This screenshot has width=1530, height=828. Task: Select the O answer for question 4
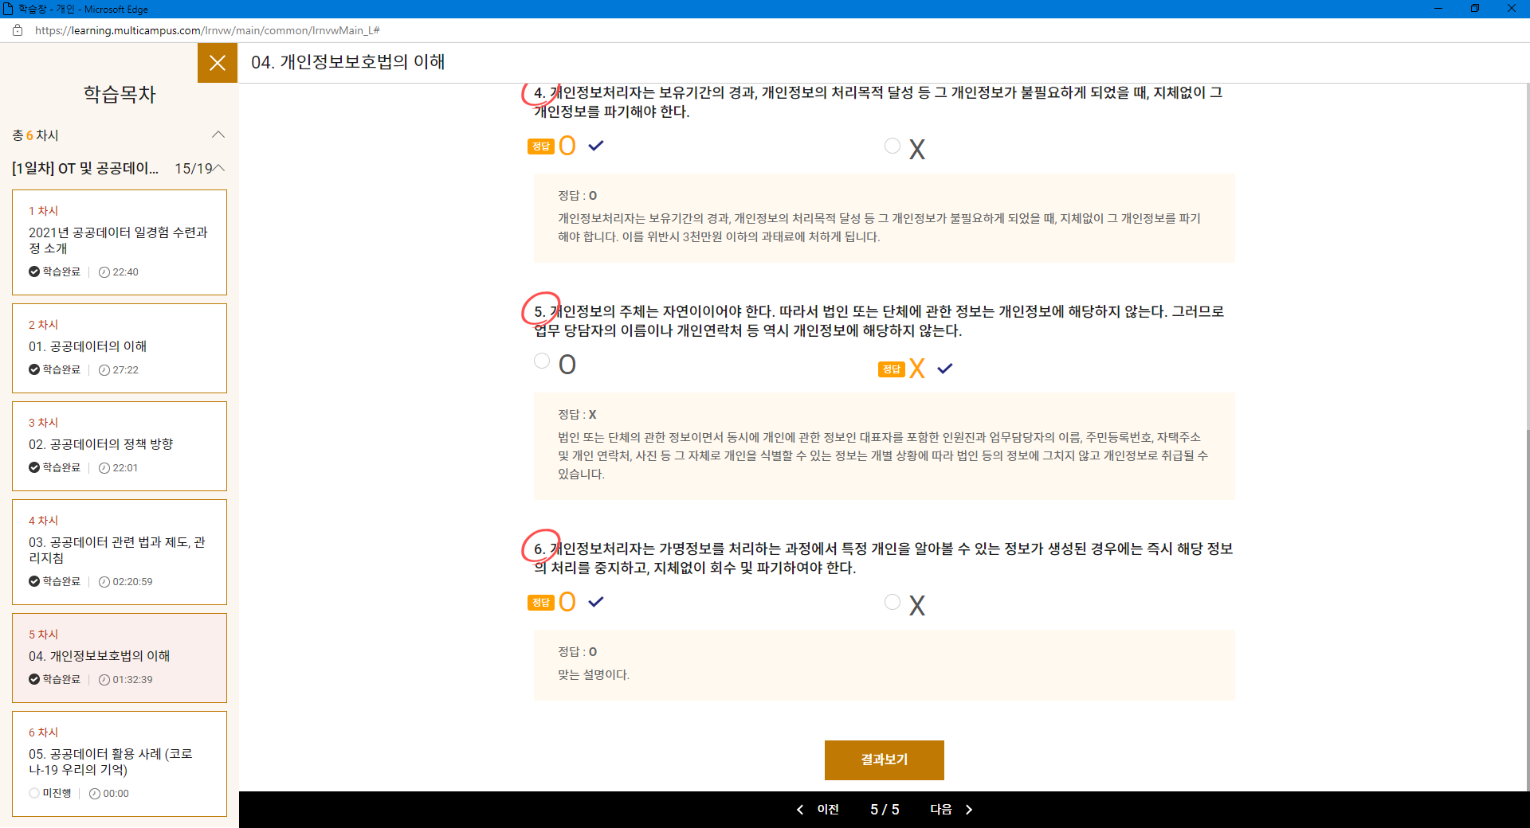567,146
